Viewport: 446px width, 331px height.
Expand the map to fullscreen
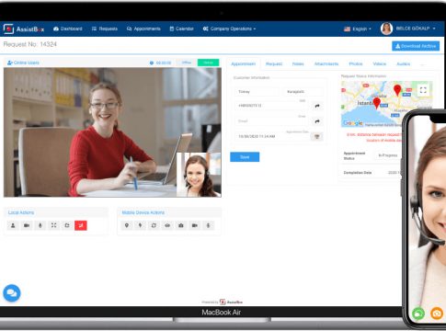click(423, 90)
